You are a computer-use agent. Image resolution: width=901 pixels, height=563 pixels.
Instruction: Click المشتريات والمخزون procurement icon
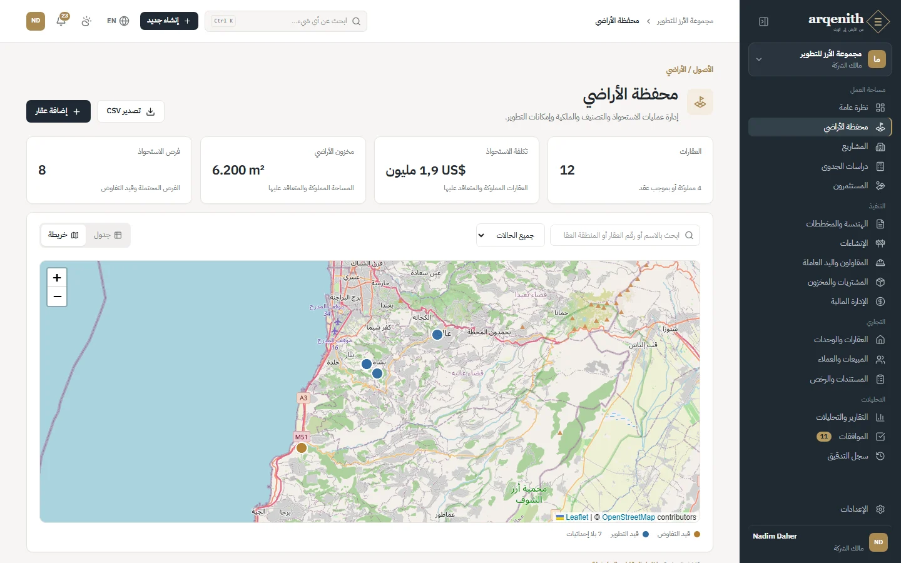(x=880, y=282)
